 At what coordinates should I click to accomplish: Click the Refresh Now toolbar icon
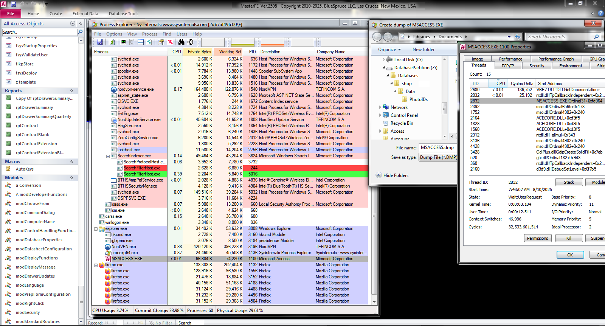tap(112, 42)
